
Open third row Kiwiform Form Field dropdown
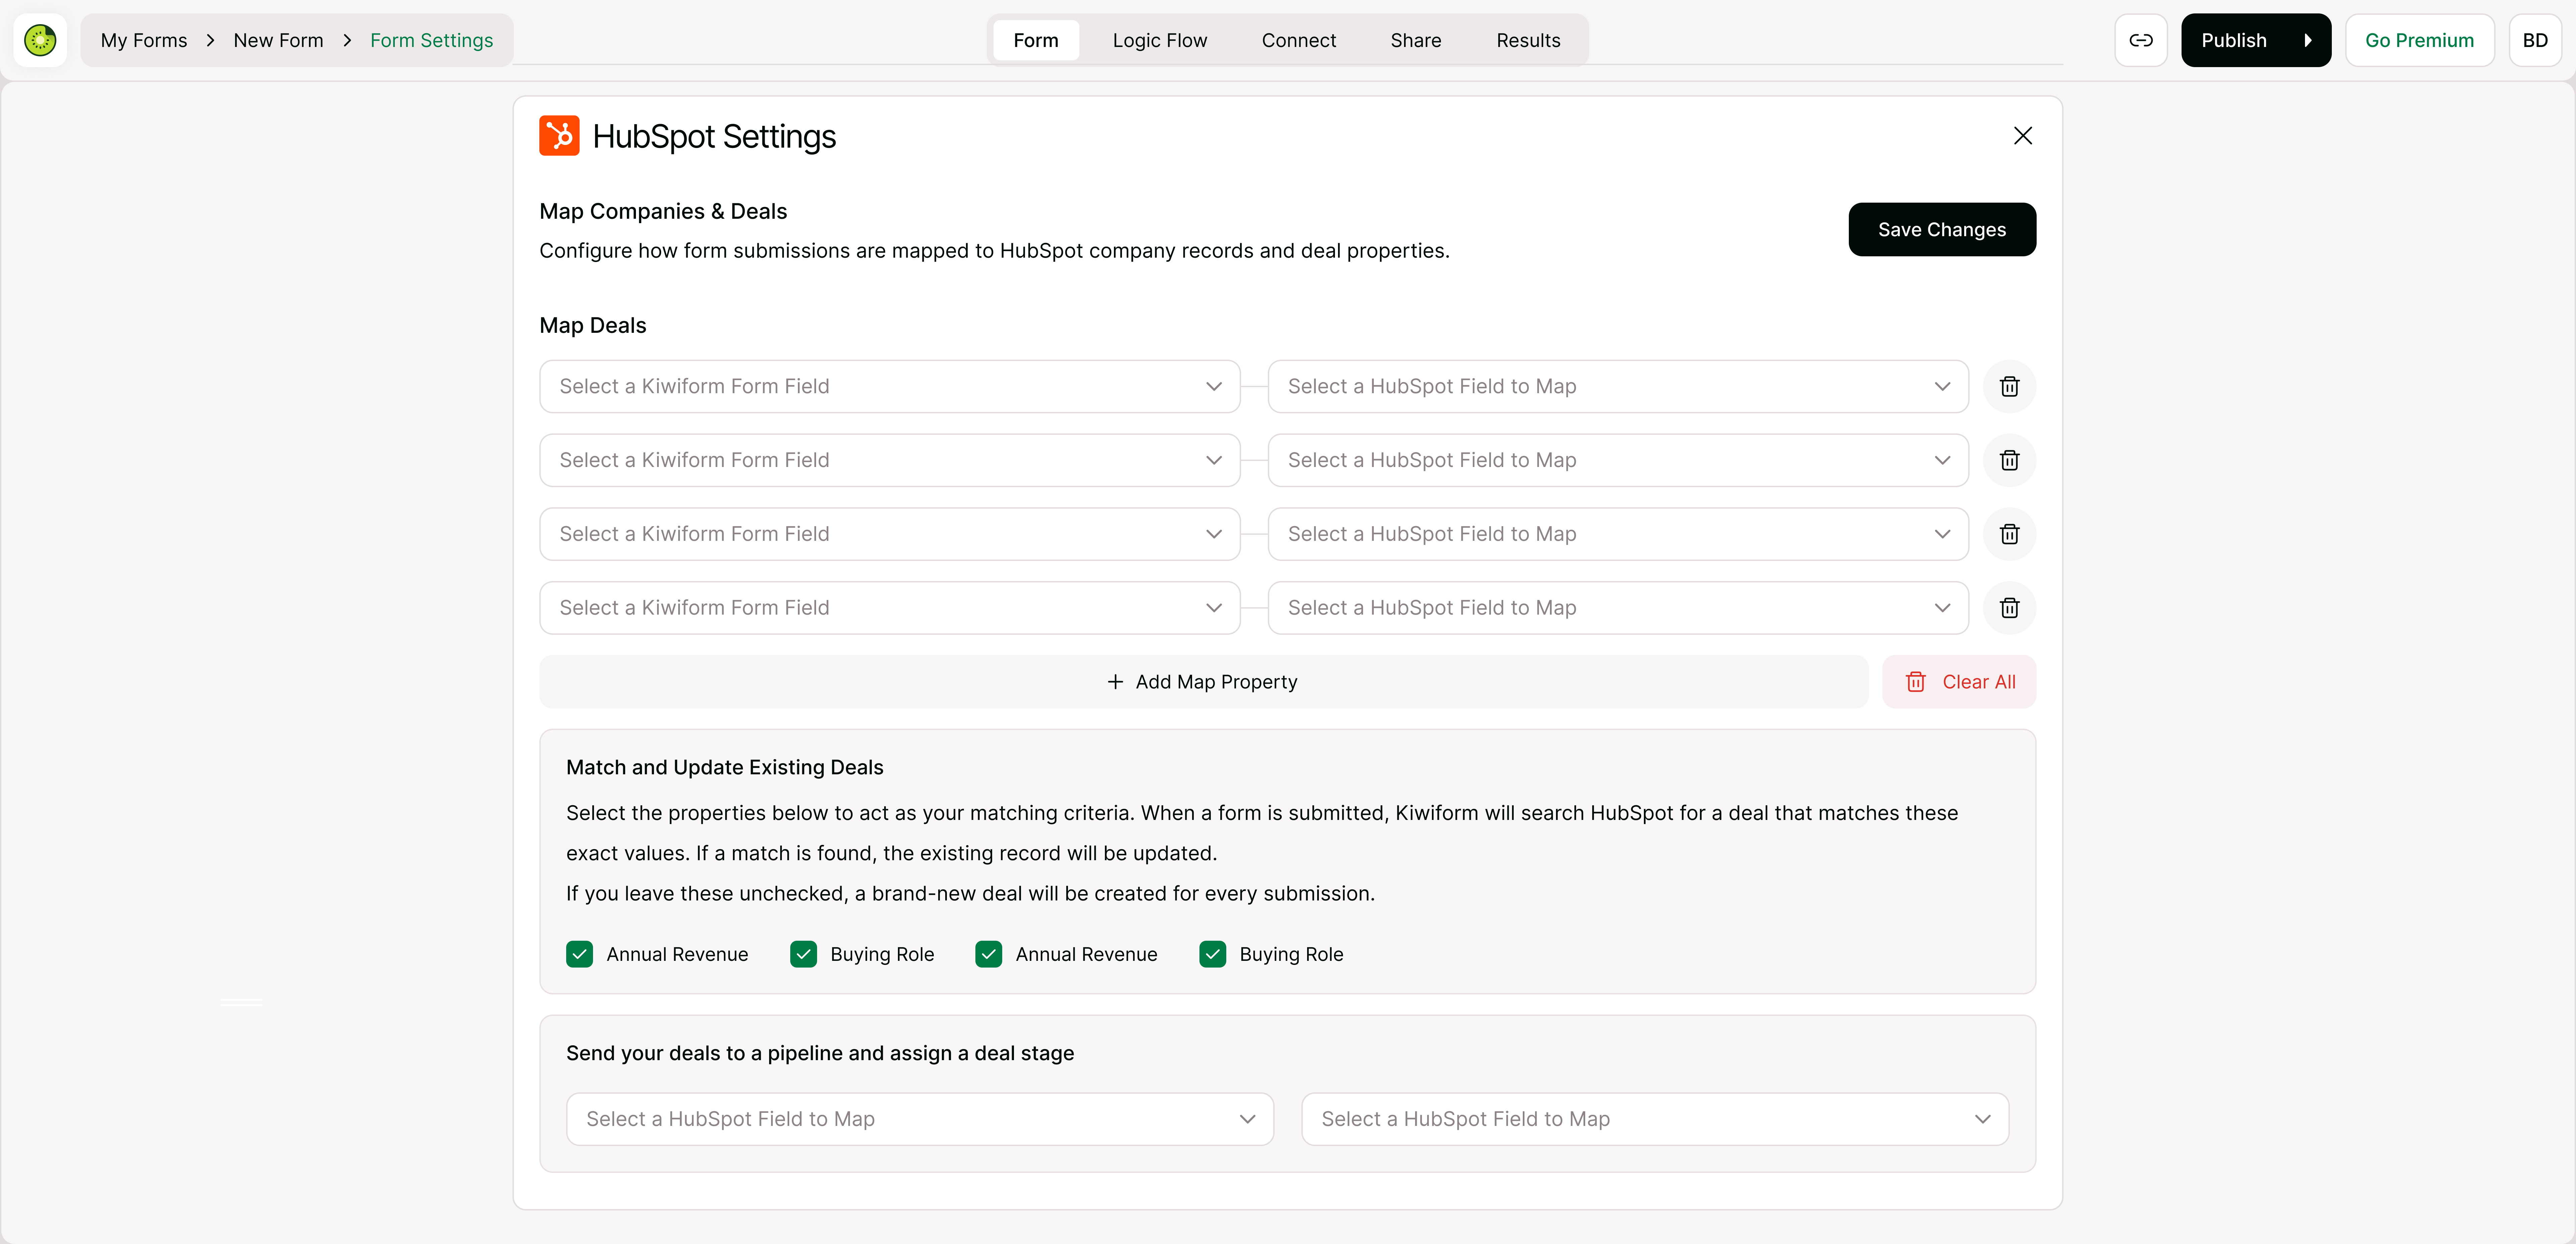(x=890, y=534)
